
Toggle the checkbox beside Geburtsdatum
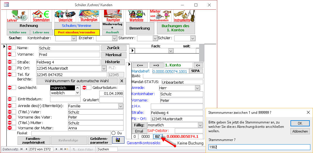(x=89, y=87)
